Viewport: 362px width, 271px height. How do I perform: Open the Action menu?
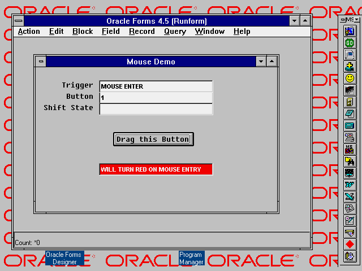click(x=29, y=32)
